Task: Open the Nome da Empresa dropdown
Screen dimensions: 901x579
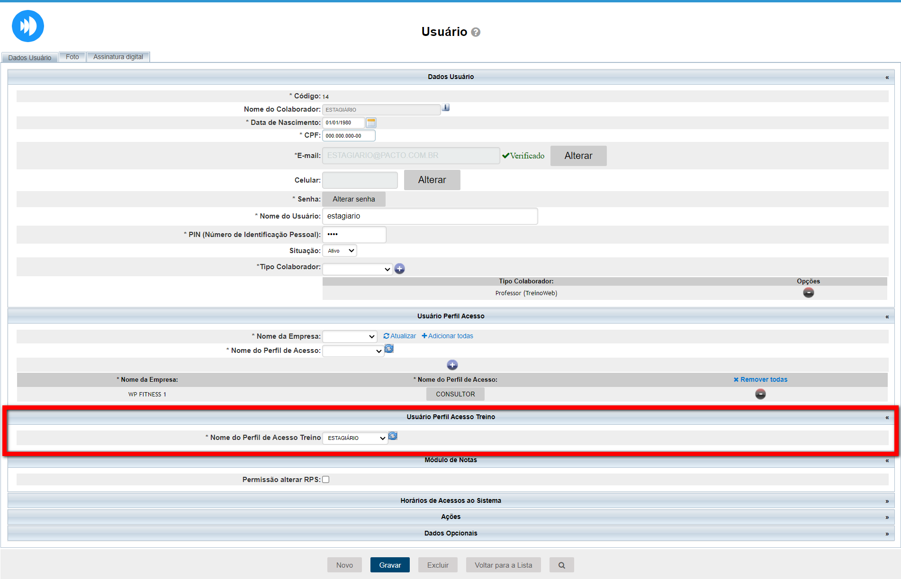Action: [x=350, y=336]
